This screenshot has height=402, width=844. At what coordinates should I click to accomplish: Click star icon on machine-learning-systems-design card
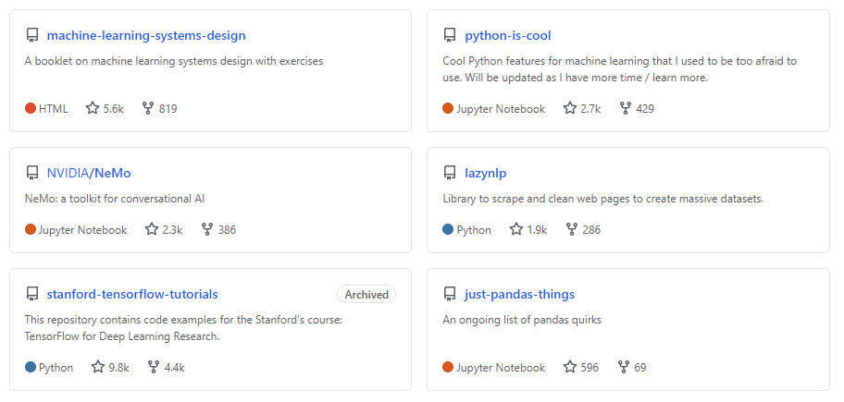93,108
